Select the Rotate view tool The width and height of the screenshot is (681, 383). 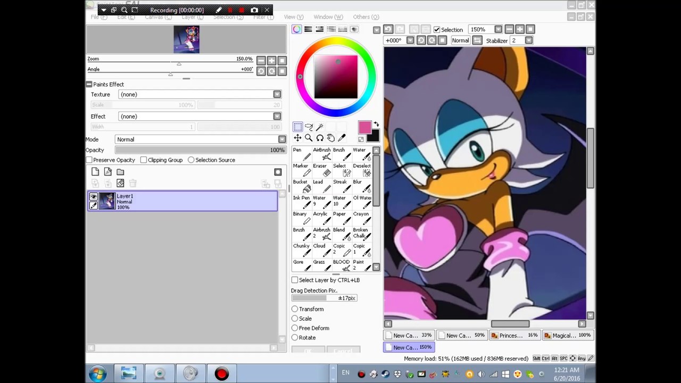coord(320,138)
